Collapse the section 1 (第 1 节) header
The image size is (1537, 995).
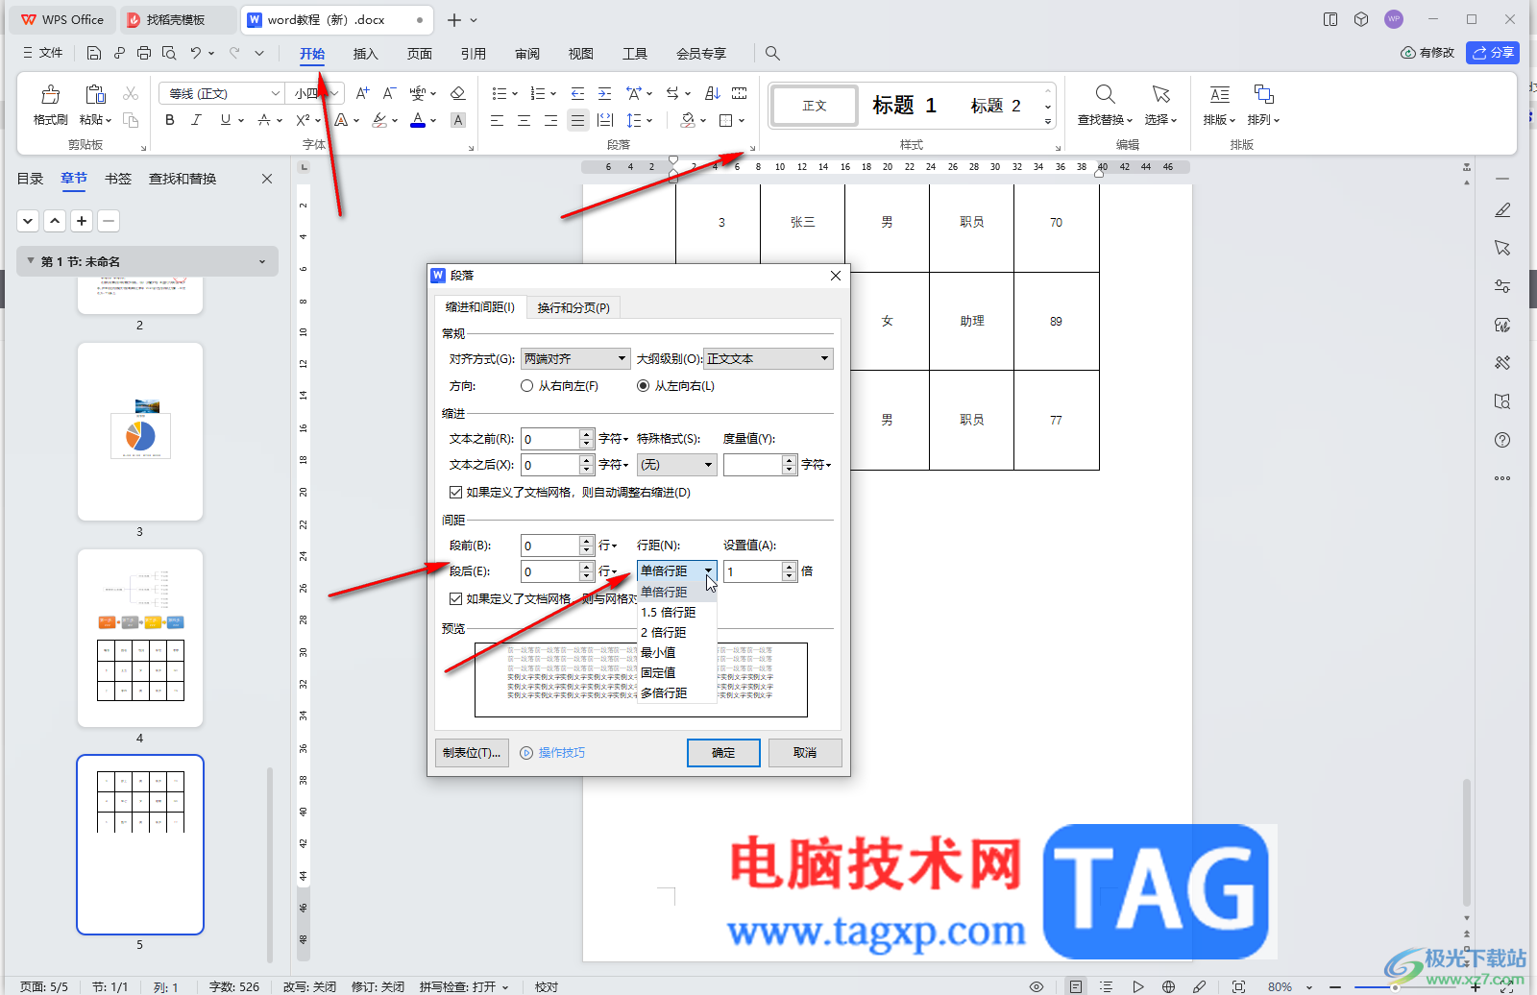(31, 261)
